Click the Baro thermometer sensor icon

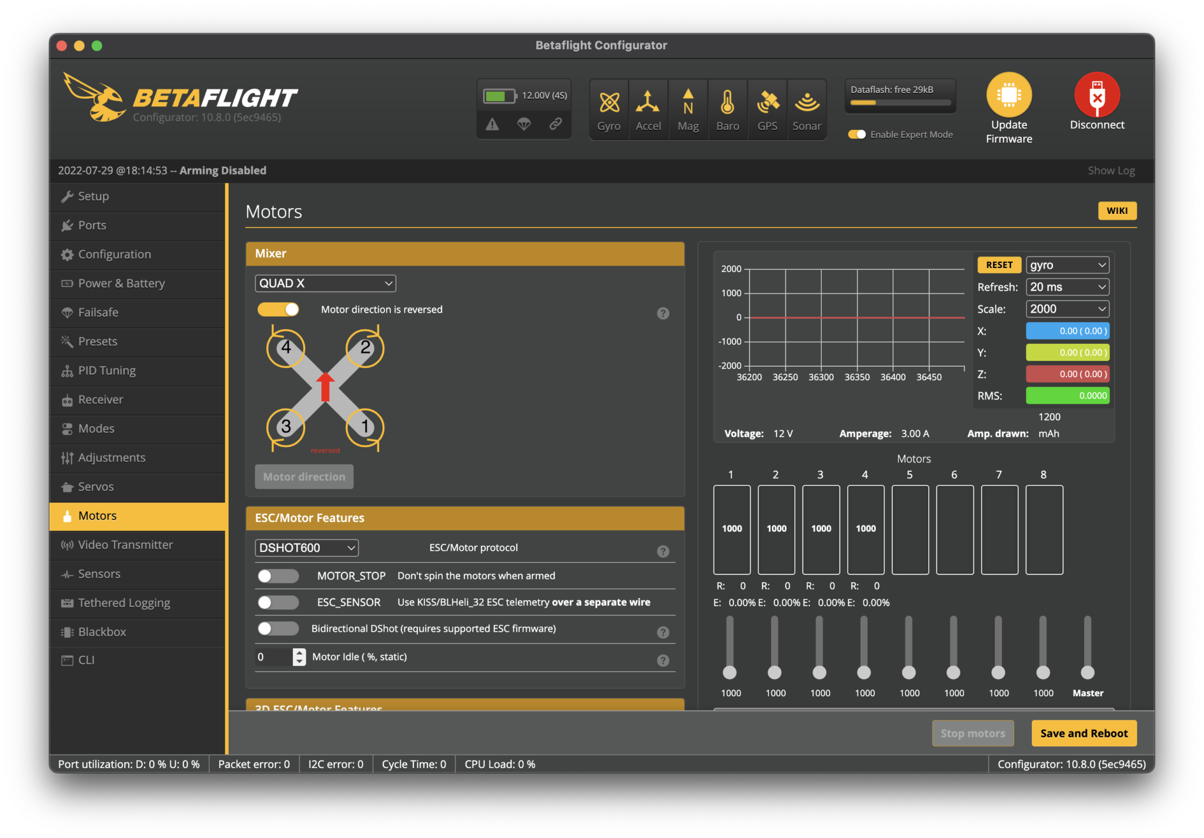pos(727,103)
